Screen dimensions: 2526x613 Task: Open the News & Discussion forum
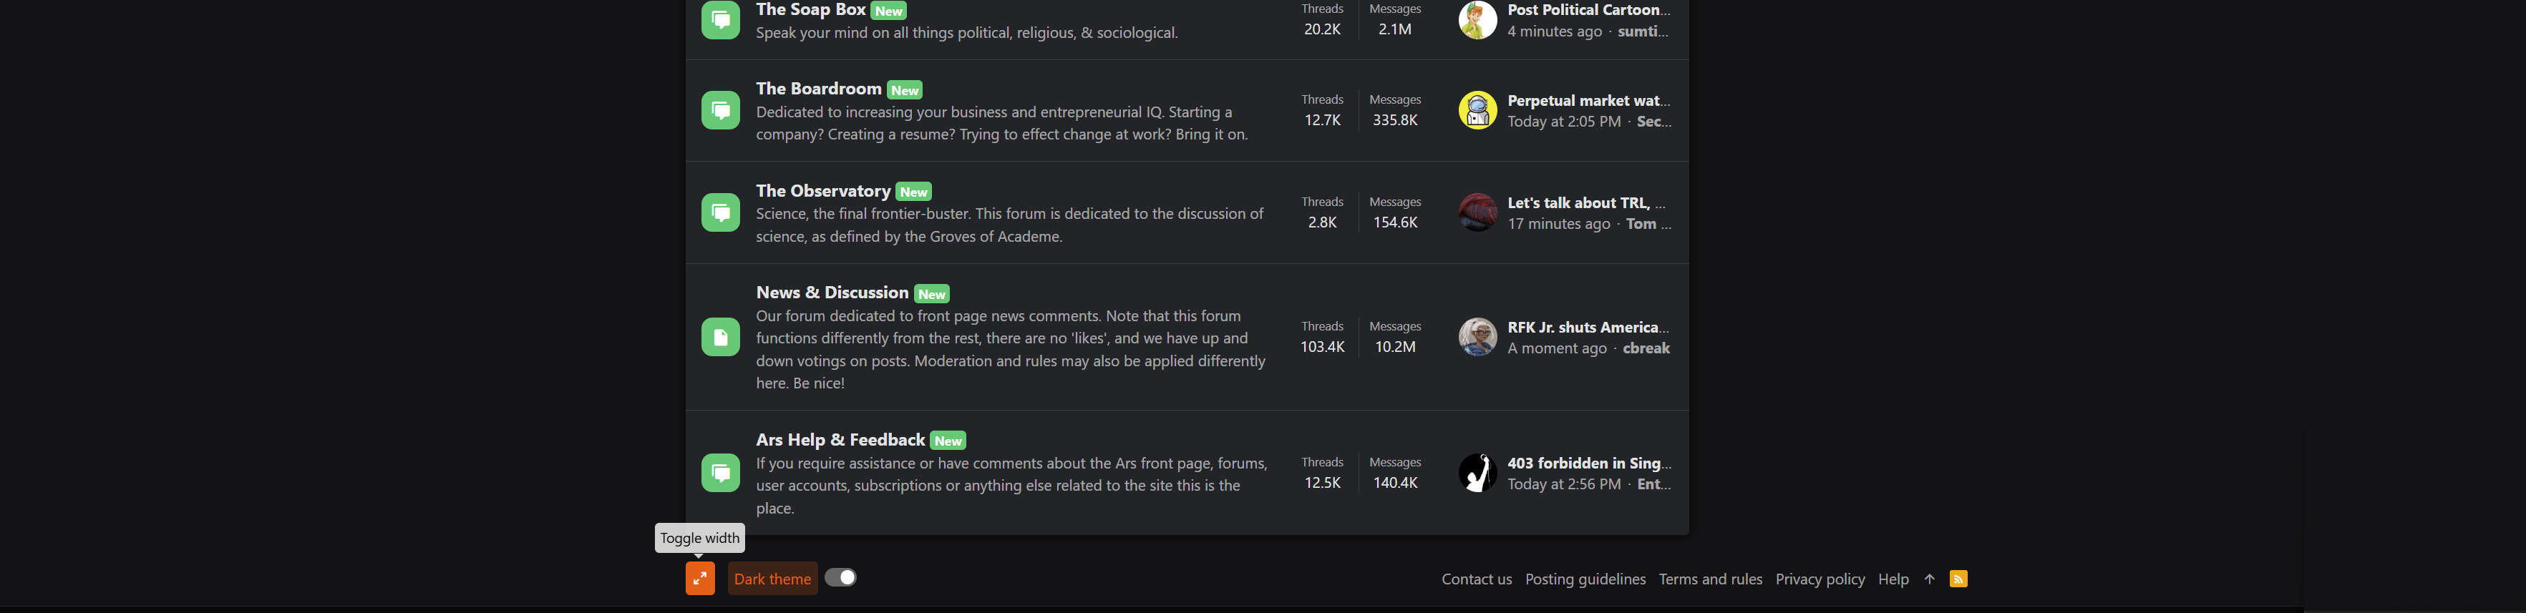click(832, 292)
